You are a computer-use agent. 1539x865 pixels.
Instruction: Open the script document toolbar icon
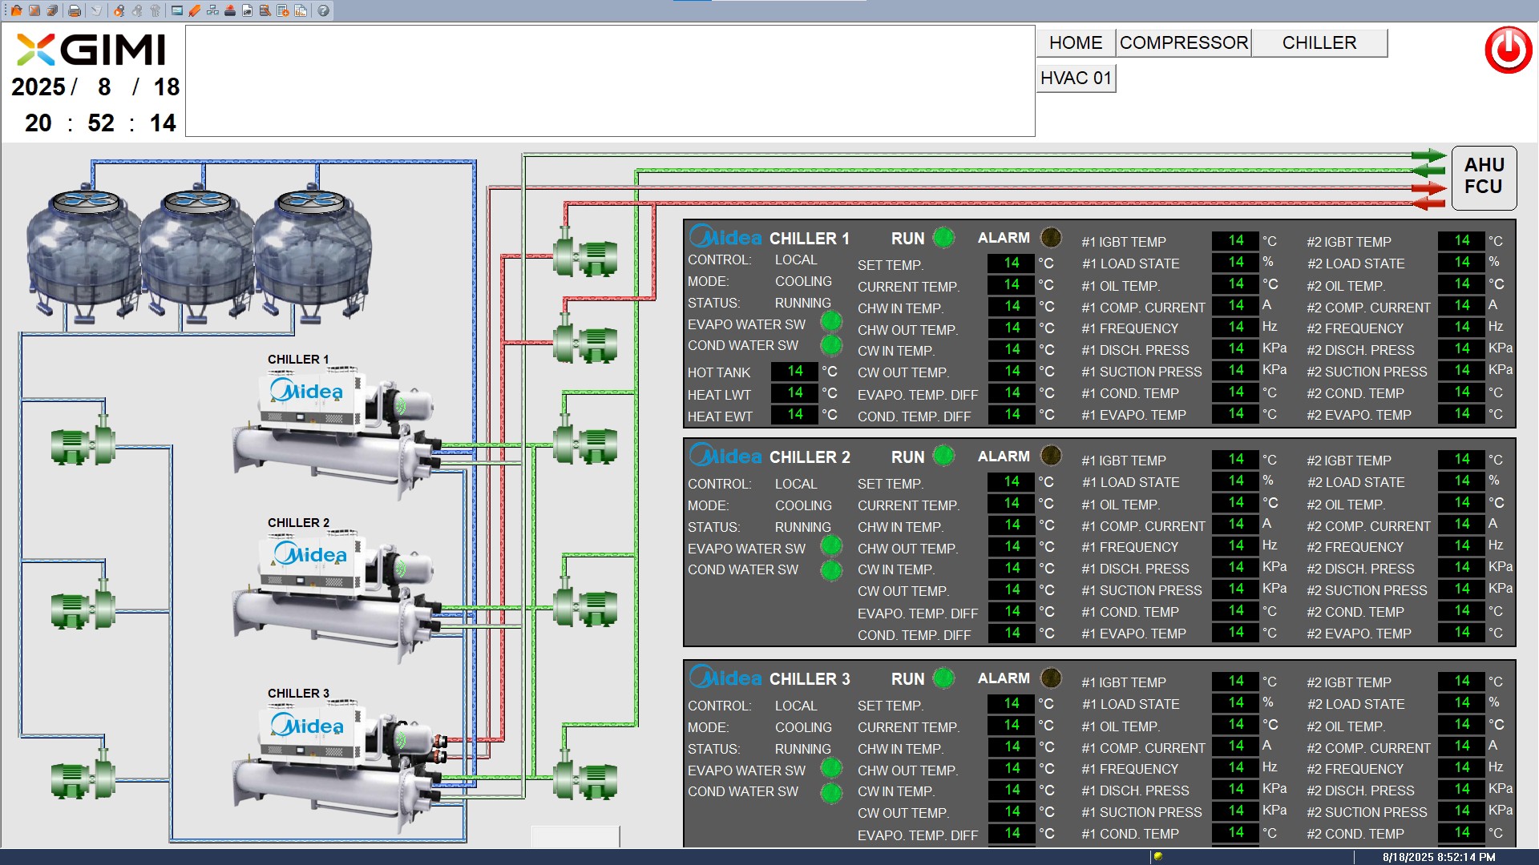coord(248,10)
